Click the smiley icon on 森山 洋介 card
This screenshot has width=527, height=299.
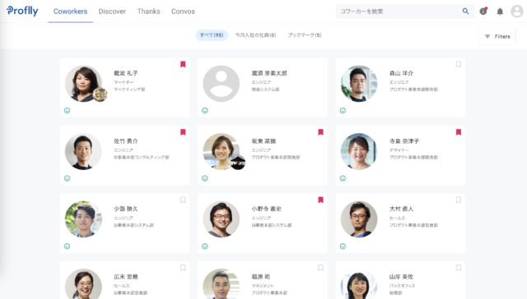pos(343,110)
